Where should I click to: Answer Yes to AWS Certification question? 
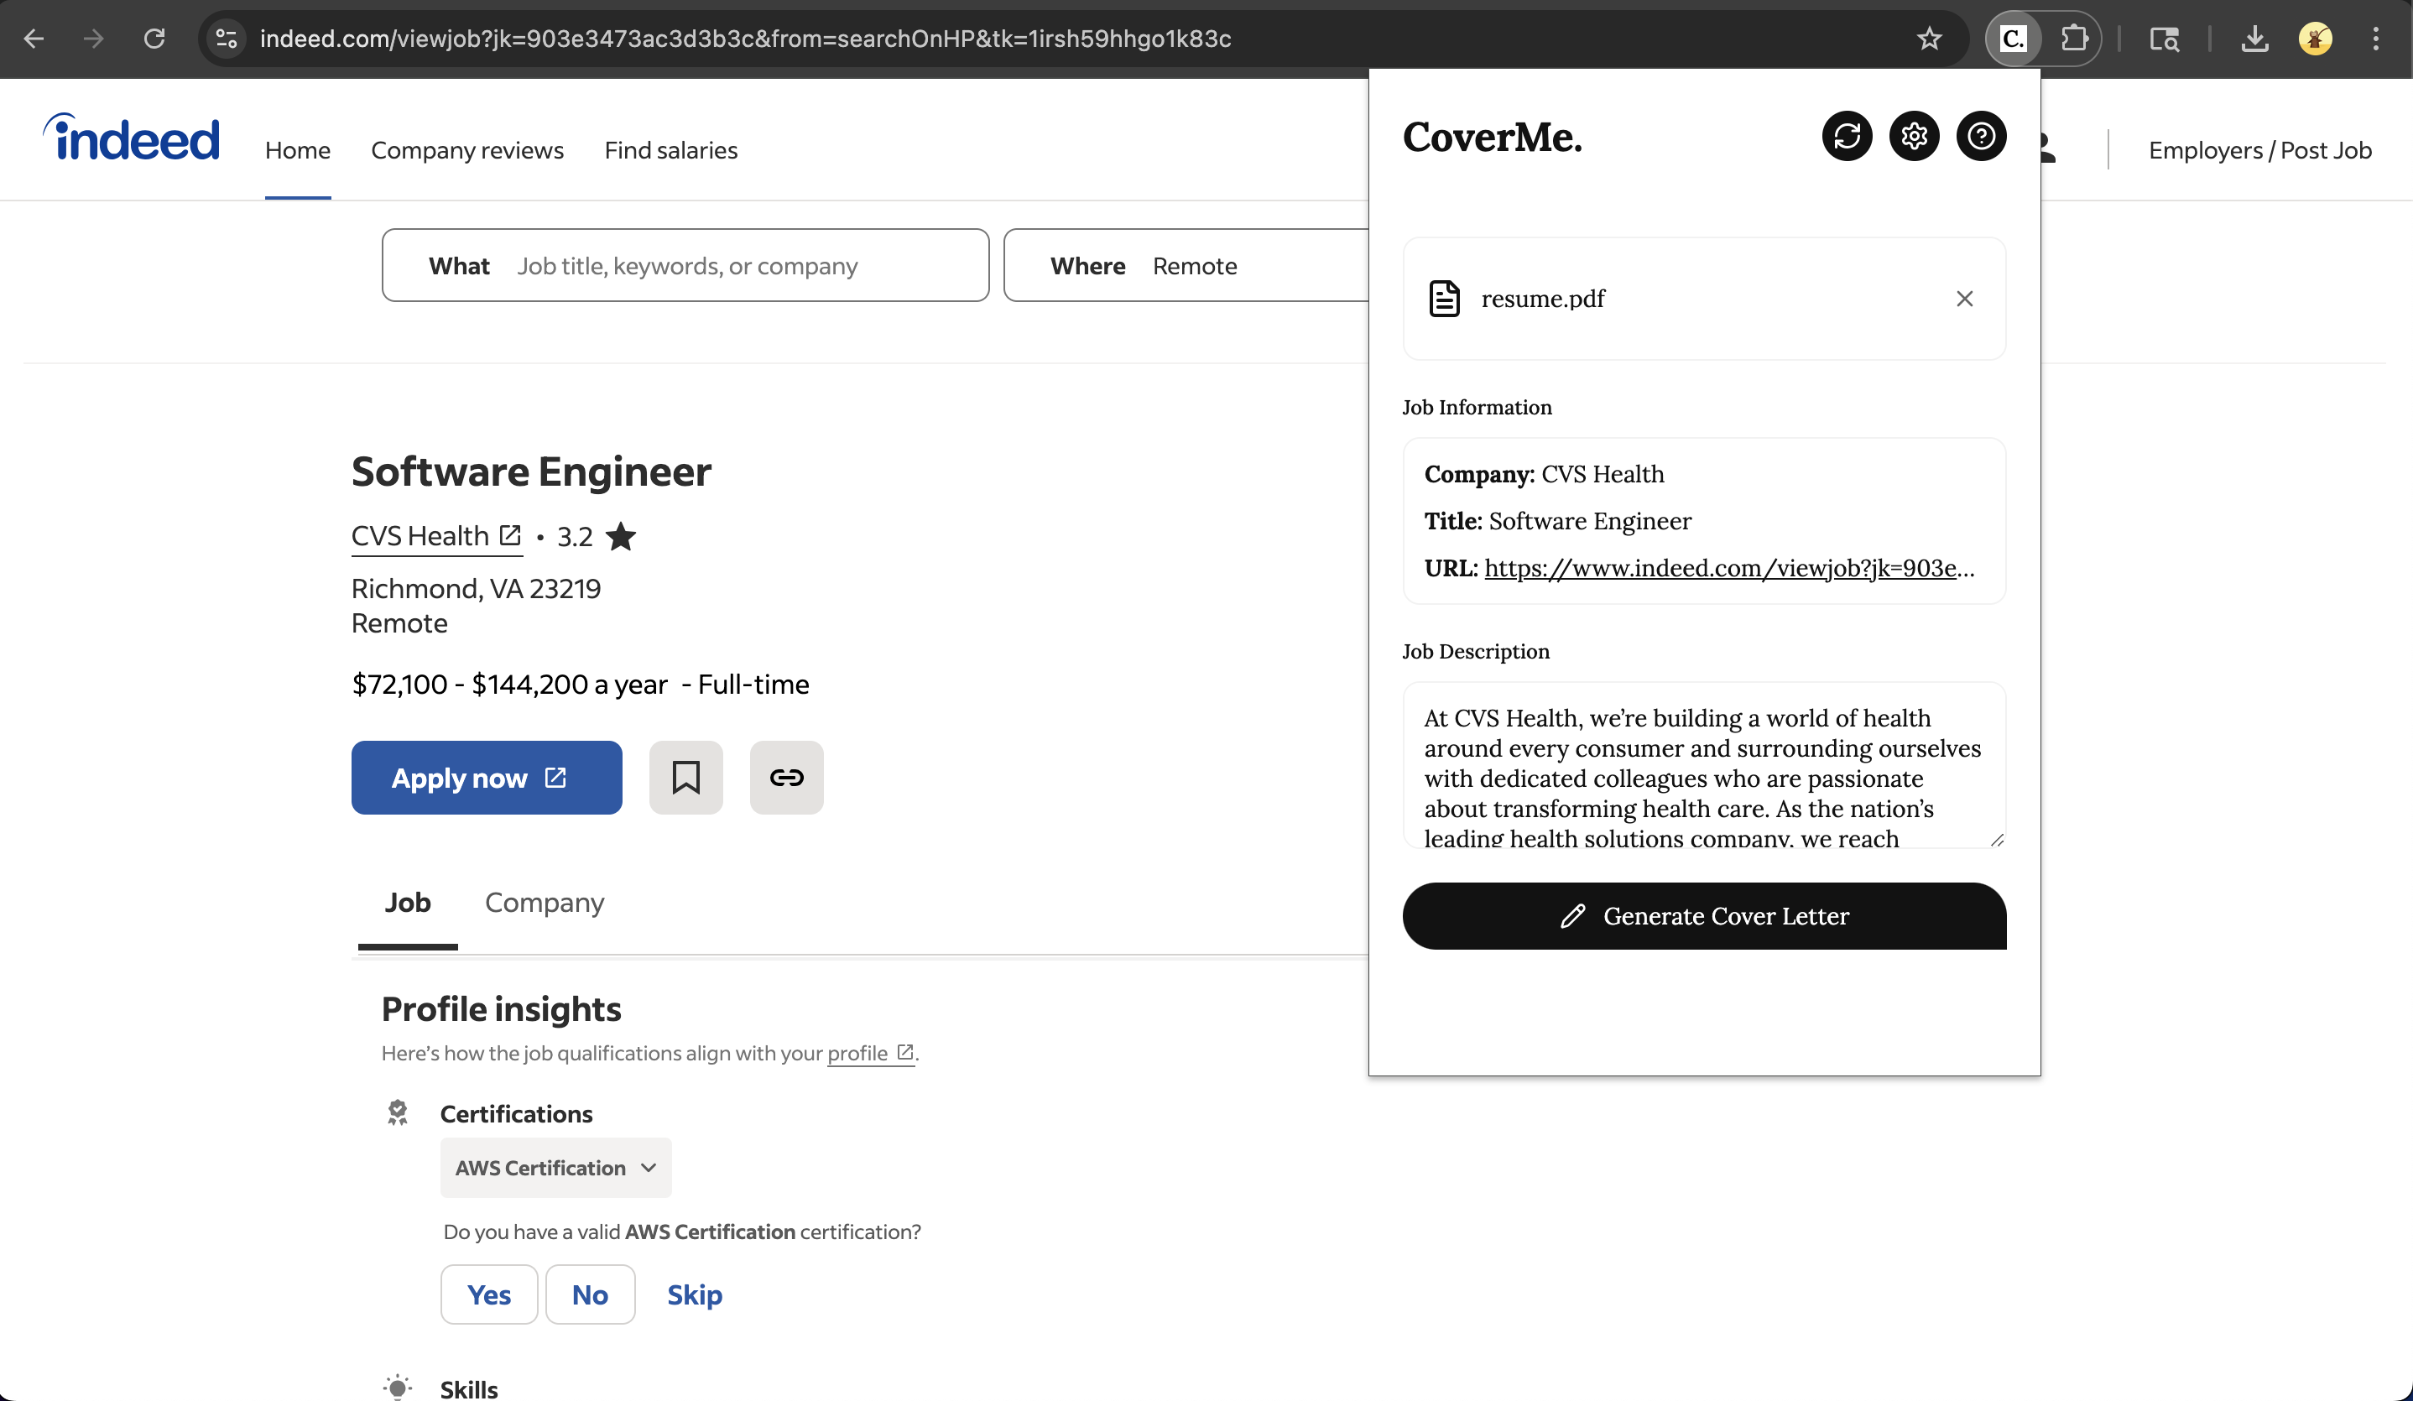pos(489,1294)
